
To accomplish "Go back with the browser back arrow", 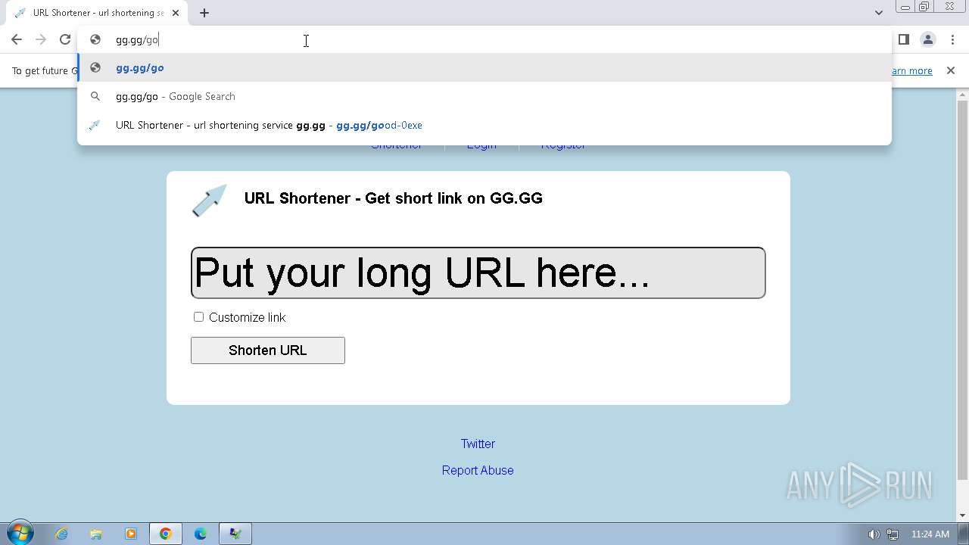I will point(17,39).
